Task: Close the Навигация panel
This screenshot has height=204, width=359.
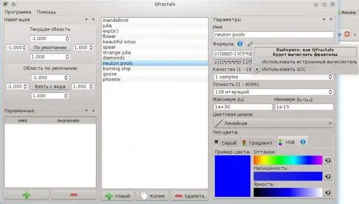Action: [93, 20]
